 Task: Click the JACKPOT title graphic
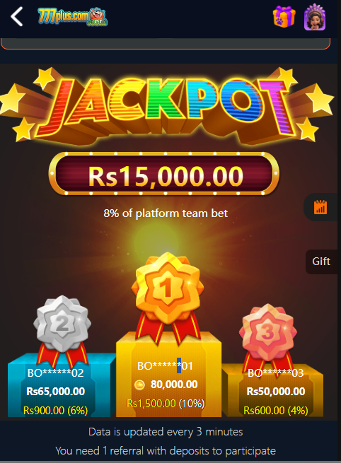point(167,106)
